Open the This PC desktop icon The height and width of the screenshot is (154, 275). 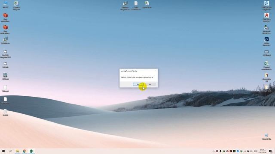coord(6,5)
